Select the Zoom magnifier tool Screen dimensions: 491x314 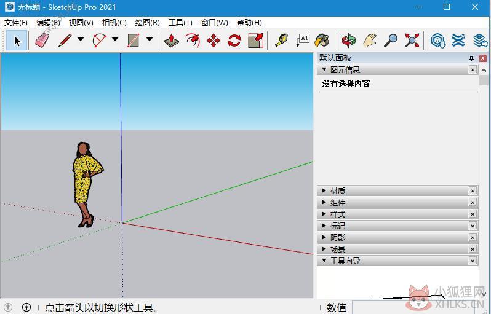(x=391, y=41)
